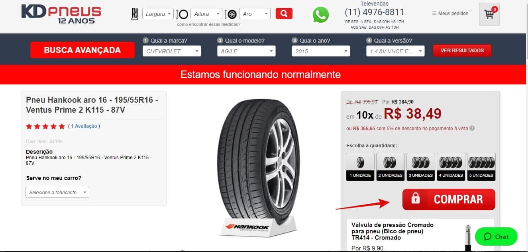
Task: Open WhatsApp contact via green icon
Action: [321, 15]
